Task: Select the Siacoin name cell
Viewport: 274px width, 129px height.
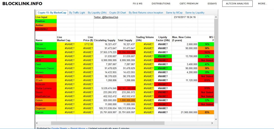Action: pos(46,112)
